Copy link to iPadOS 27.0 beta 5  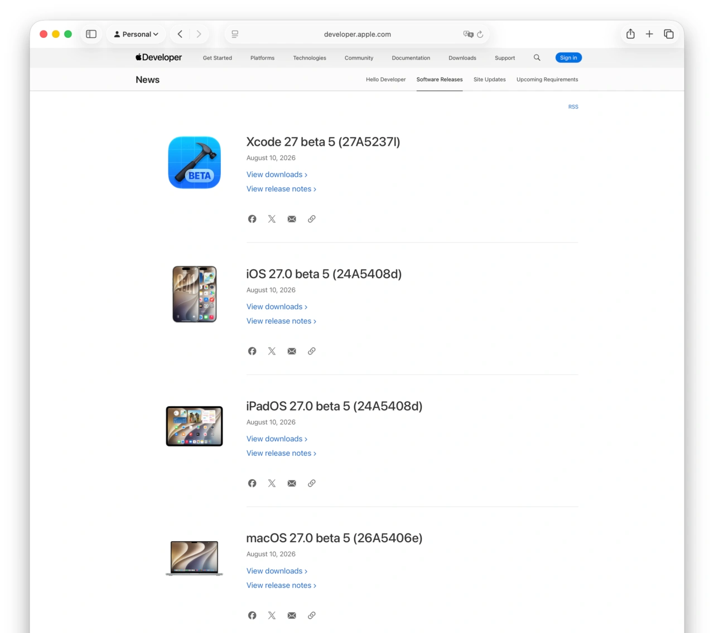coord(312,483)
